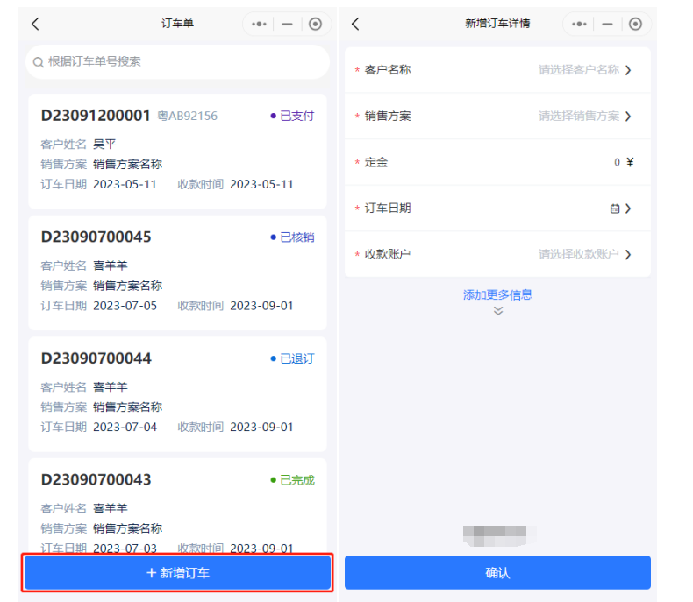Open order D23091200001 card
Screen dimensions: 693x602
[177, 151]
